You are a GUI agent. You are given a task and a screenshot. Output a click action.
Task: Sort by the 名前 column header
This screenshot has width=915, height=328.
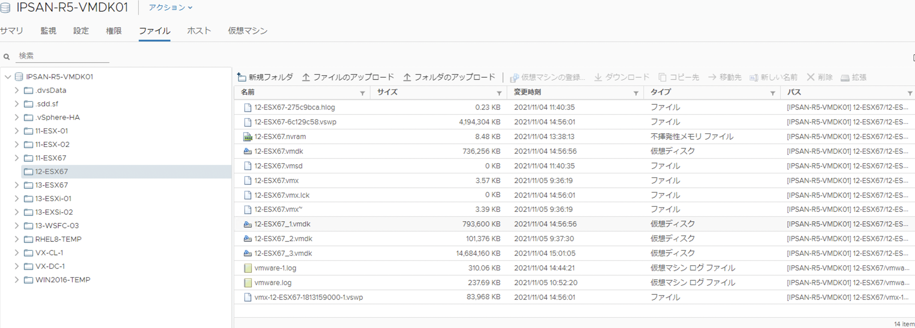point(248,92)
